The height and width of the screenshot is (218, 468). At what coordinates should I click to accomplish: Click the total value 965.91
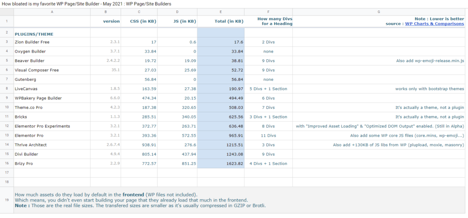pyautogui.click(x=221, y=136)
